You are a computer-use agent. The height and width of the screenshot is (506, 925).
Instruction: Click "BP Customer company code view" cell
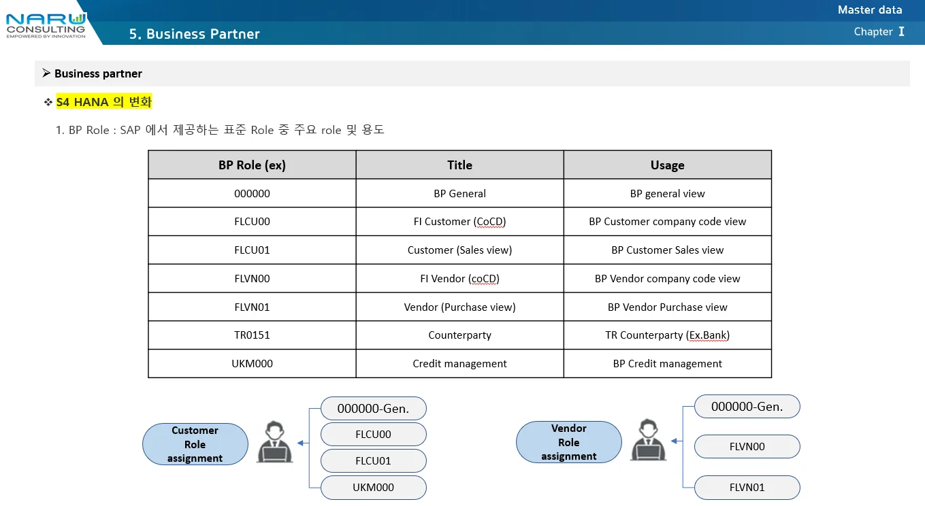[668, 222]
